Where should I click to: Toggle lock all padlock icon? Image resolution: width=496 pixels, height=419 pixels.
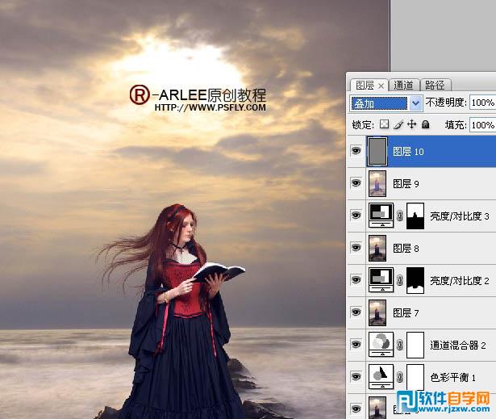[426, 124]
